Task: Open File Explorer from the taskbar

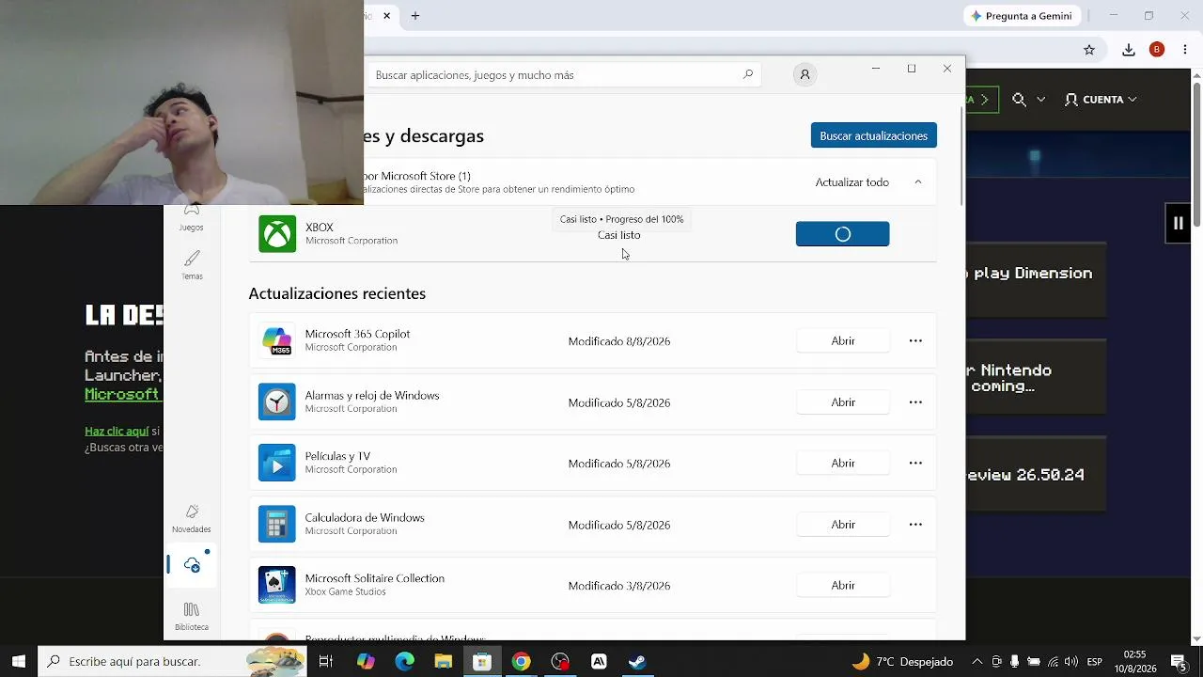Action: (x=443, y=662)
